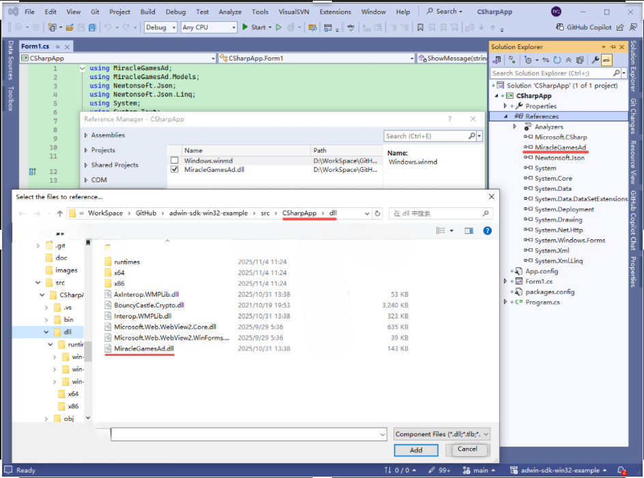Open the Git menu

pos(95,11)
